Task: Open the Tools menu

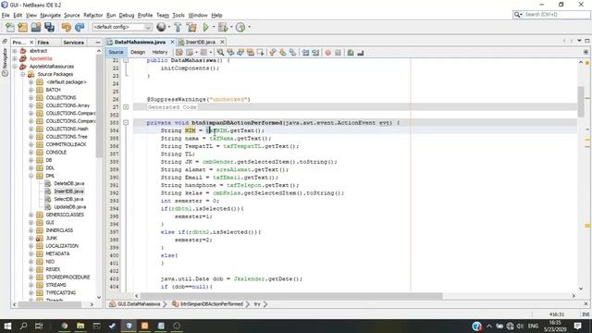Action: click(179, 16)
